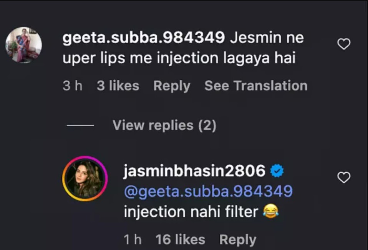Click the "injection nahi filter" reply text
Screen dimensions: 368x250
[x=191, y=212]
